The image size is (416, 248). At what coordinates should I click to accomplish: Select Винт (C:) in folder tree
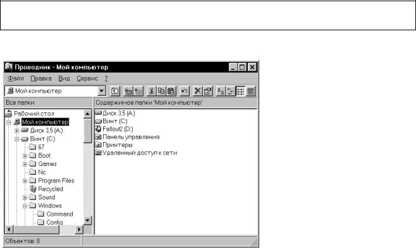pos(42,139)
